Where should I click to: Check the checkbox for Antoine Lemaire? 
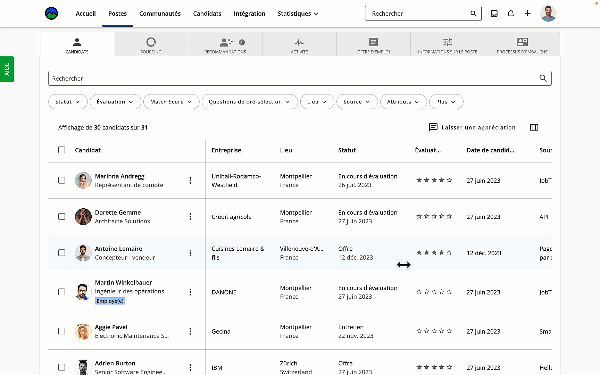(x=61, y=253)
